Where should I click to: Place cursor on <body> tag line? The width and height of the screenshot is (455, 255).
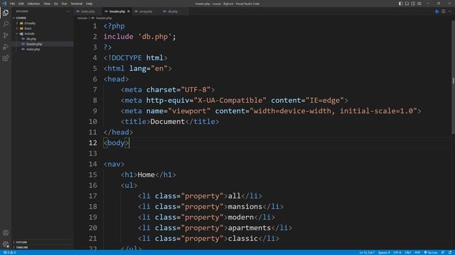tap(117, 143)
